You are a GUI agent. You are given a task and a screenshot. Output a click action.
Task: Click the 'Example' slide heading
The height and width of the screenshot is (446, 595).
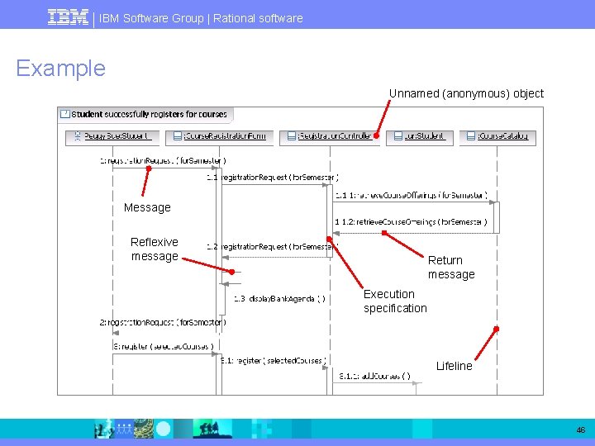[60, 69]
